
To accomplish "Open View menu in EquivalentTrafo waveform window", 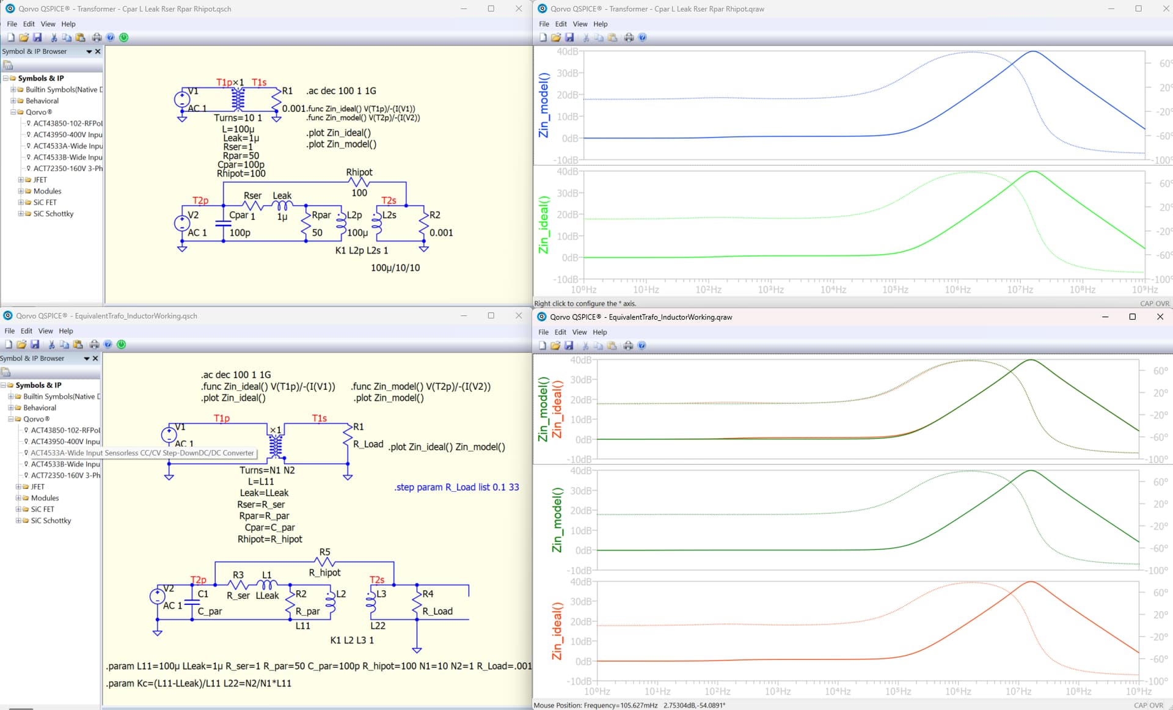I will click(x=579, y=332).
